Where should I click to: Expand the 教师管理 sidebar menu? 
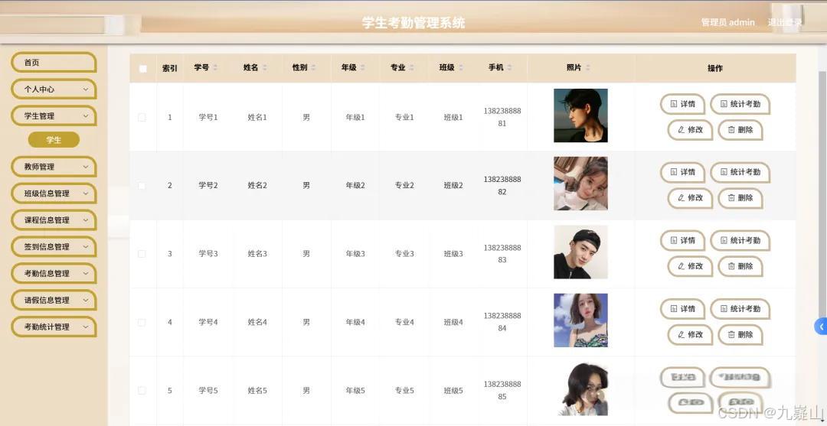[x=54, y=167]
